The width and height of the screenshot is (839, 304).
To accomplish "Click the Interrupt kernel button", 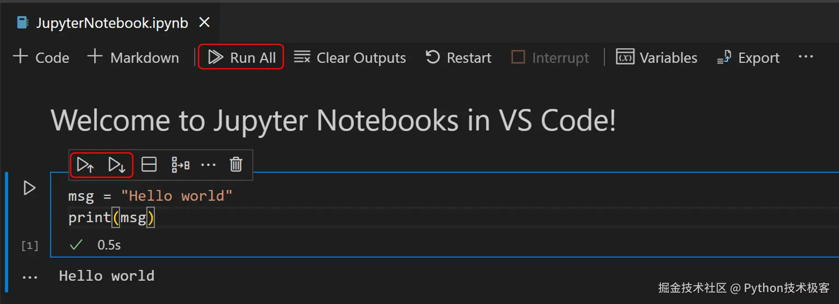I will tap(550, 57).
